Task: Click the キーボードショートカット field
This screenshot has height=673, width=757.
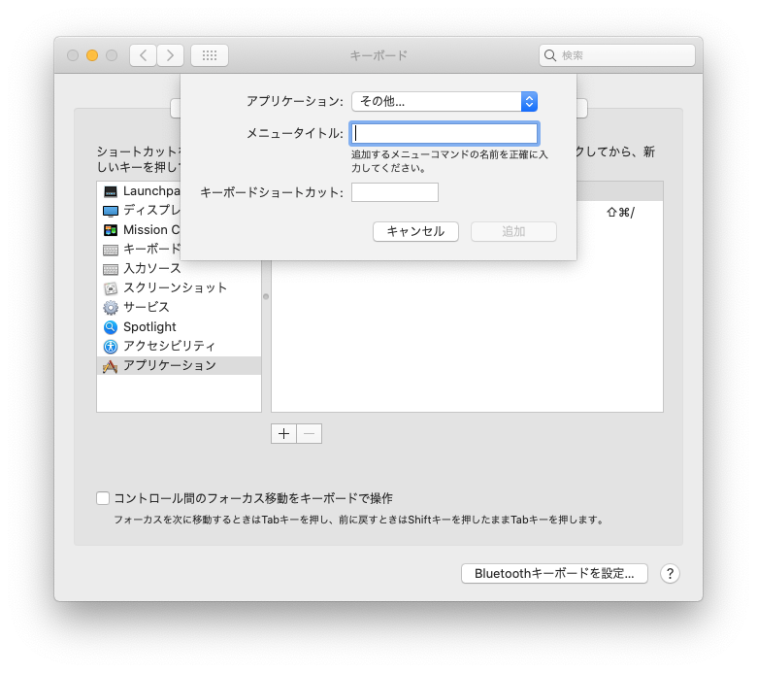Action: [395, 192]
